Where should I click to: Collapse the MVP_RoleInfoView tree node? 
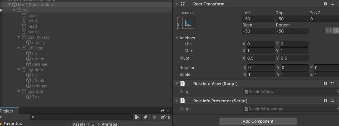(x=9, y=4)
